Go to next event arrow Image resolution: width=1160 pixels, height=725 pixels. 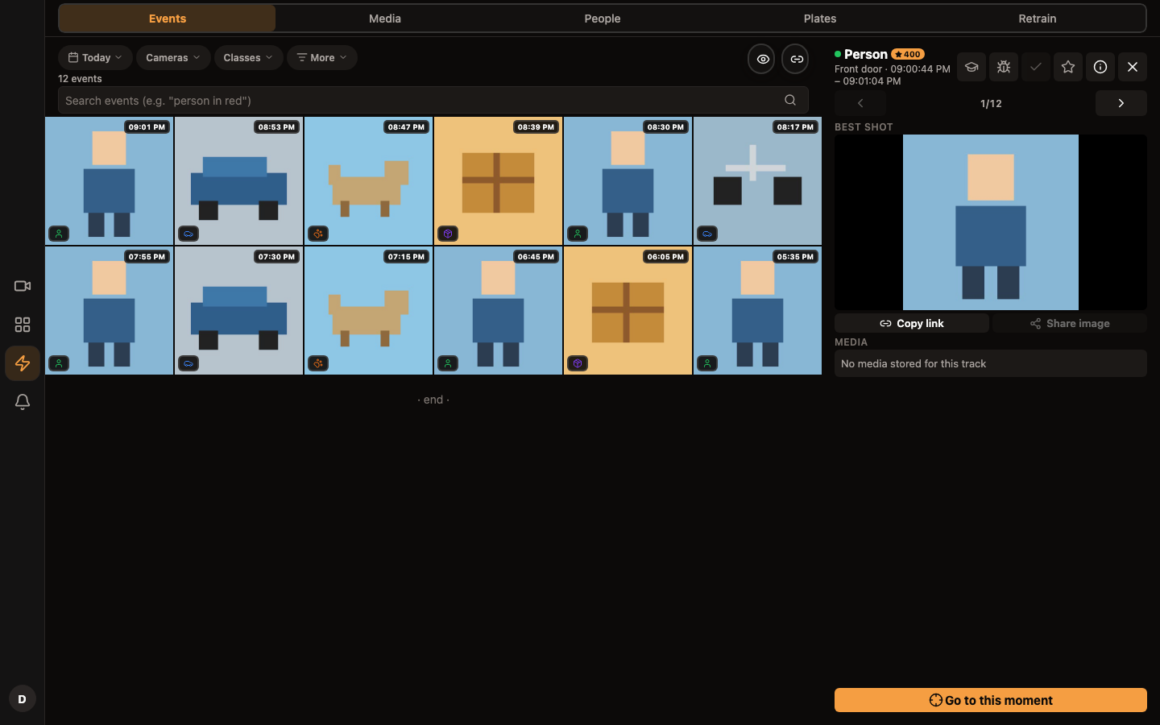[x=1121, y=103]
